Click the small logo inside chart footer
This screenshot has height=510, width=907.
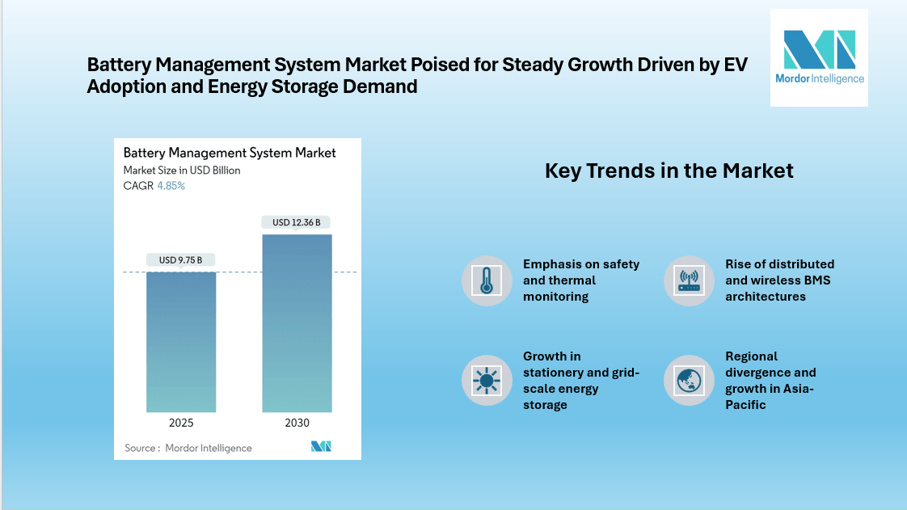point(321,447)
